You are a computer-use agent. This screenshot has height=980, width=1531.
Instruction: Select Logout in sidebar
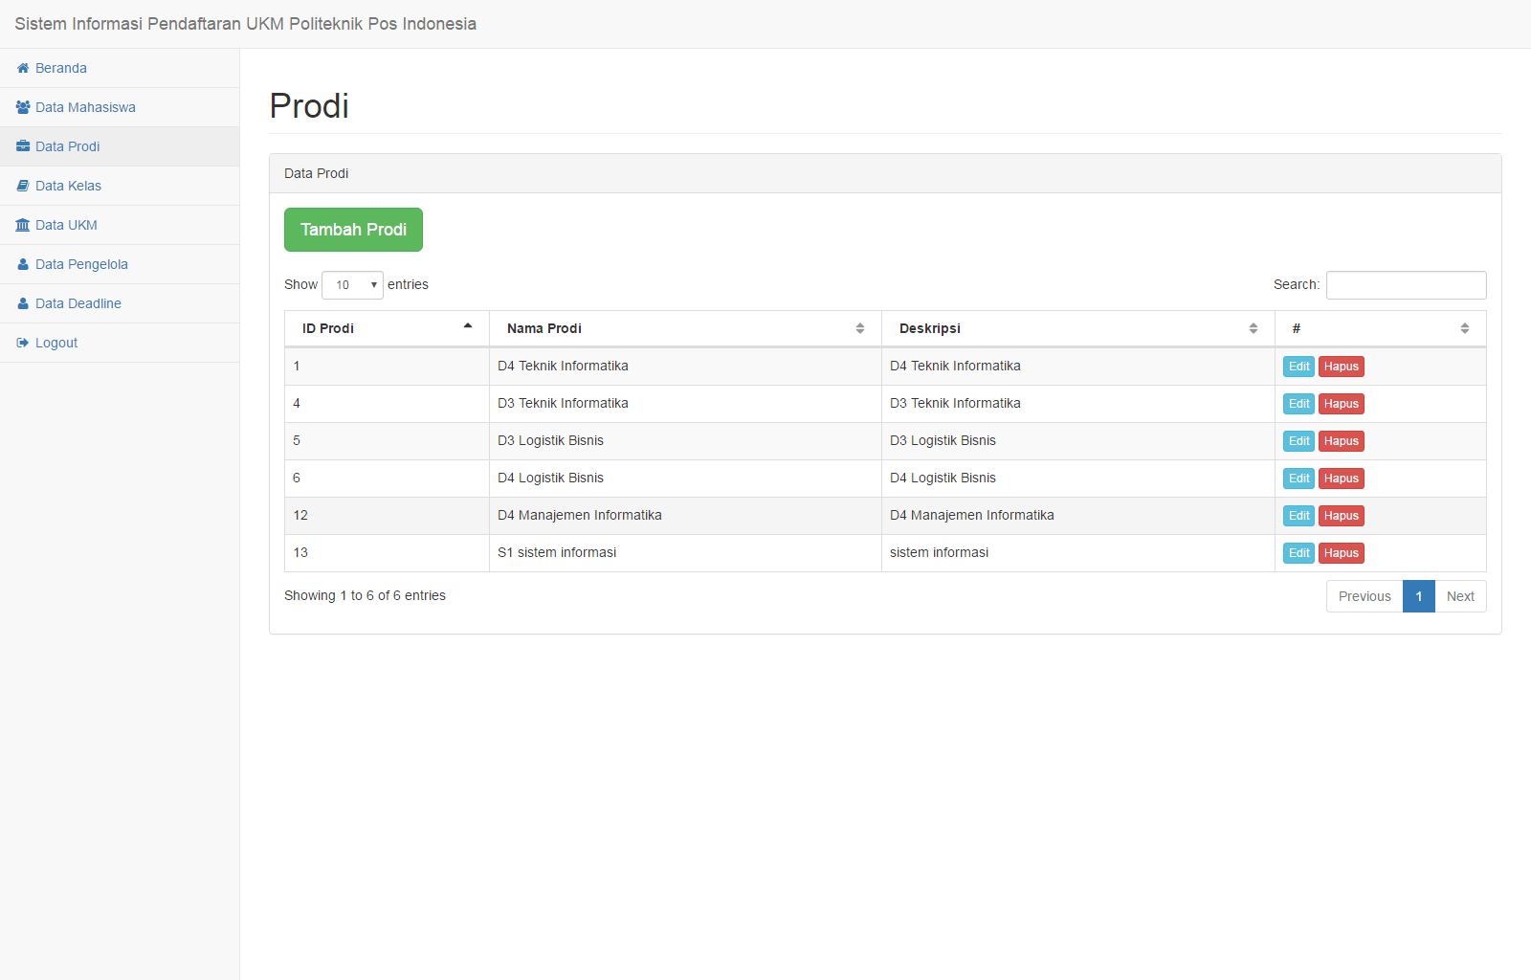(120, 343)
